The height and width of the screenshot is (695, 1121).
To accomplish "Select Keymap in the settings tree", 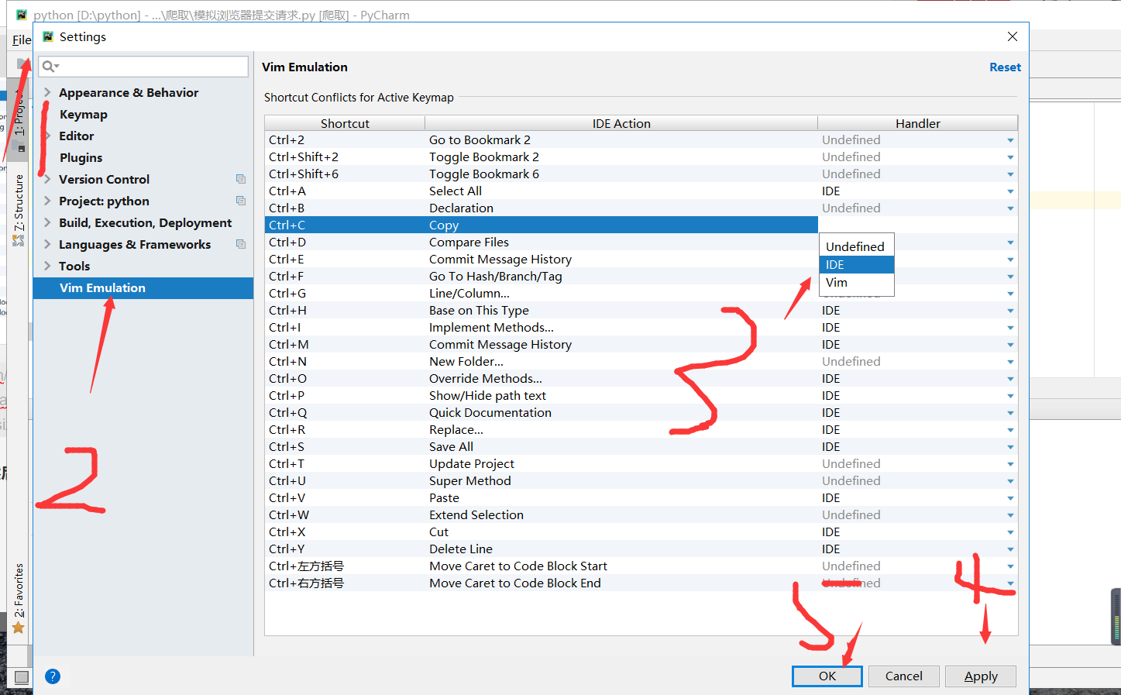I will pyautogui.click(x=83, y=114).
